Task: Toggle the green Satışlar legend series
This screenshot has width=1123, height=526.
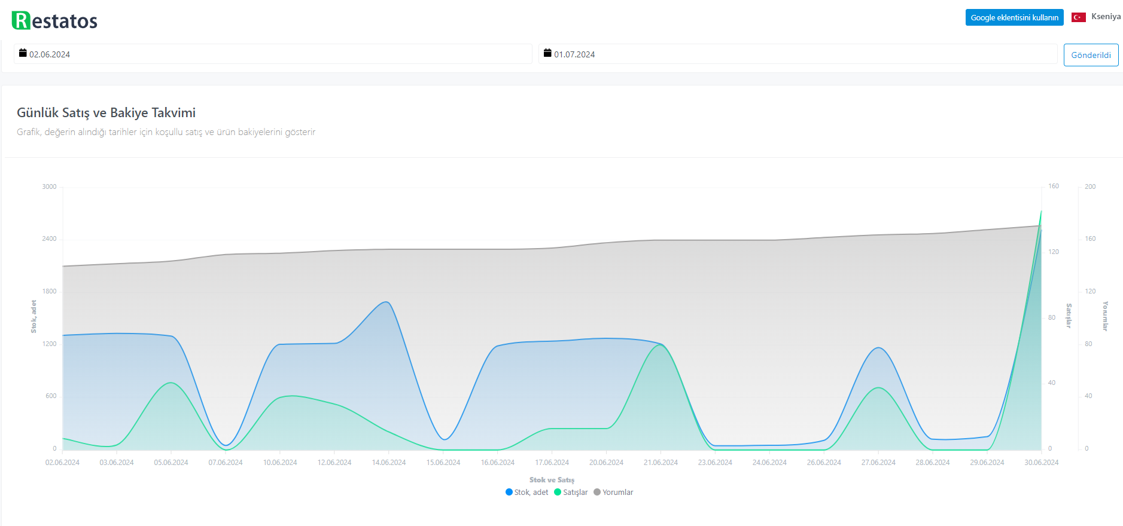Action: tap(571, 492)
